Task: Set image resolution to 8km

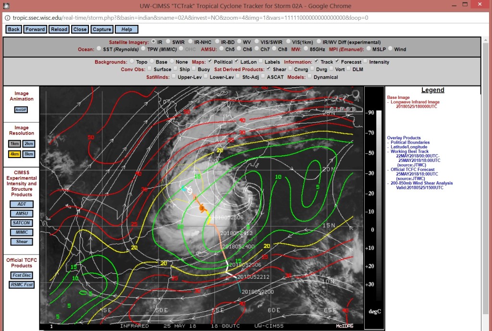Action: [28, 154]
